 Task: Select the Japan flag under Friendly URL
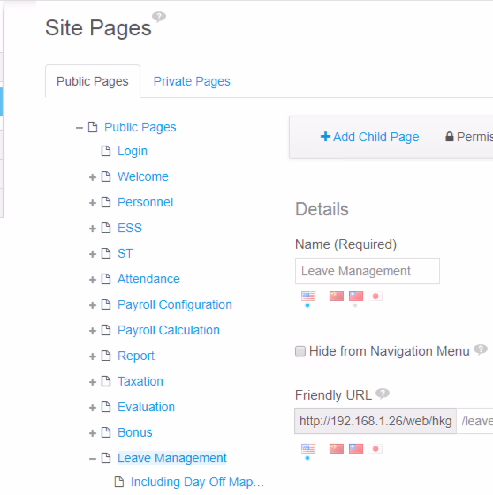[375, 449]
